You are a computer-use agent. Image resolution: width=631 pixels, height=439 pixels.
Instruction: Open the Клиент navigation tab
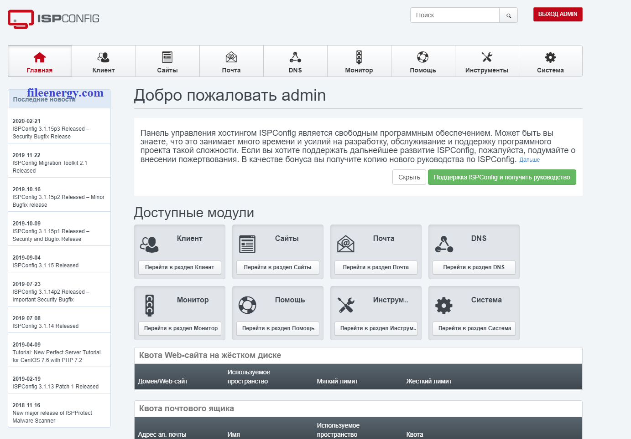point(104,61)
